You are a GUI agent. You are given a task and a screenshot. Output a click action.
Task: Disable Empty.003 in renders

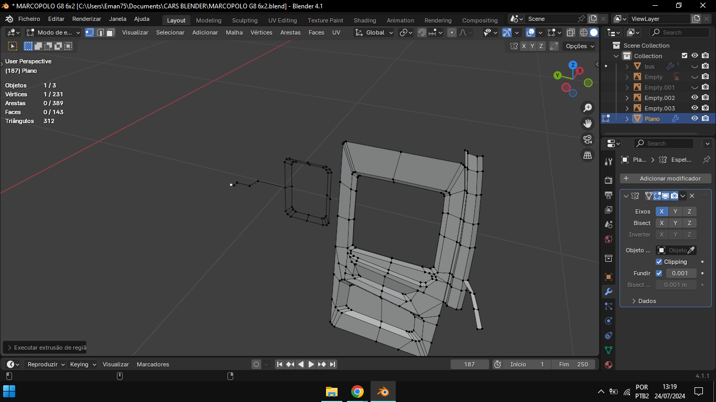click(x=706, y=108)
